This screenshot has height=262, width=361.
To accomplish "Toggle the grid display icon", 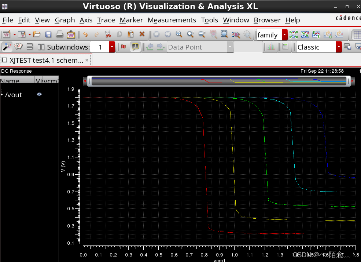I will click(x=357, y=35).
